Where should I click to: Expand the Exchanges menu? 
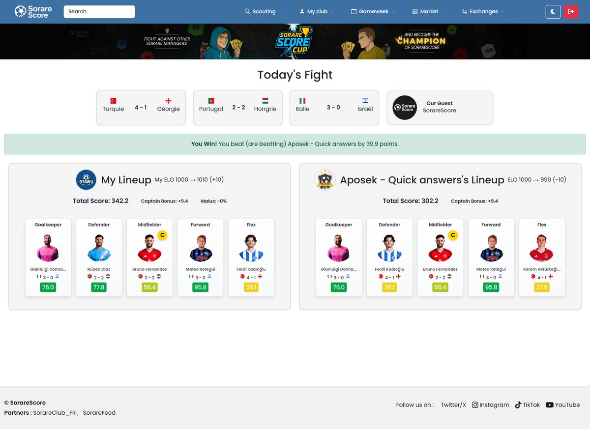point(483,12)
